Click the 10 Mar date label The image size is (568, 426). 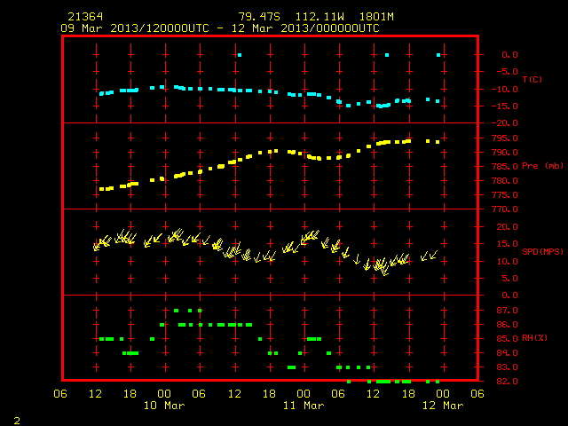coord(164,406)
